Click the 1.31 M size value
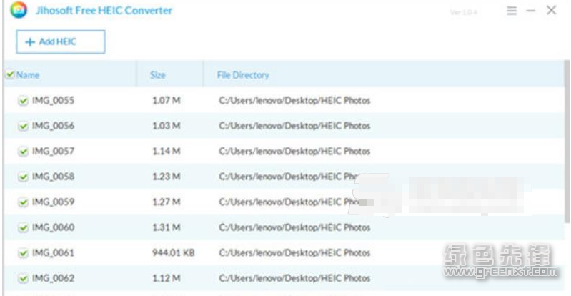The image size is (571, 296). tap(166, 227)
